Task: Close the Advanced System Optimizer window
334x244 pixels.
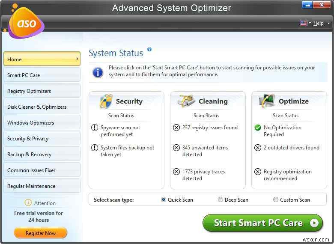Action: click(322, 5)
